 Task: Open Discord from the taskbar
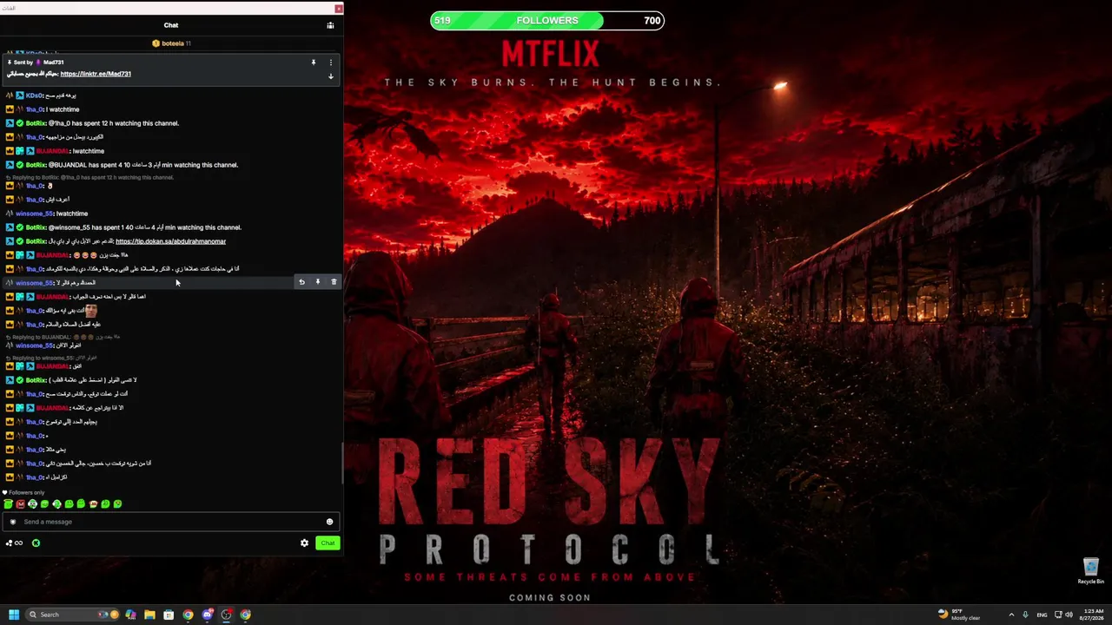pyautogui.click(x=207, y=615)
